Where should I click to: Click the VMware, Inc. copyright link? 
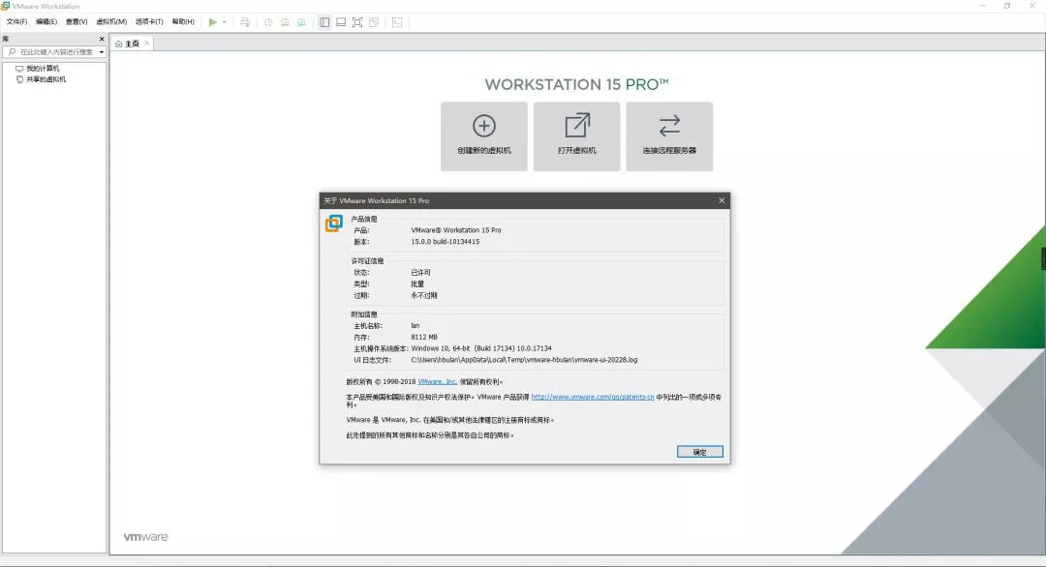coord(437,382)
